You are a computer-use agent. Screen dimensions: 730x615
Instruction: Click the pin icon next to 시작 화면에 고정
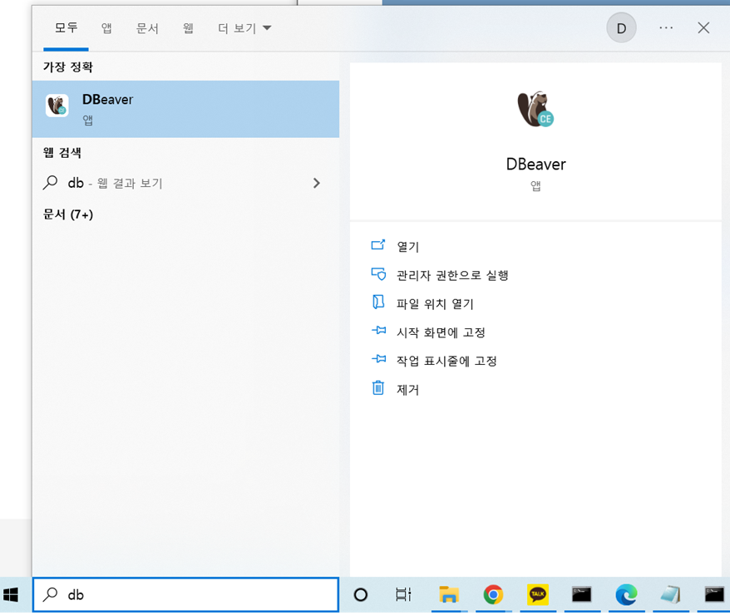(x=378, y=330)
